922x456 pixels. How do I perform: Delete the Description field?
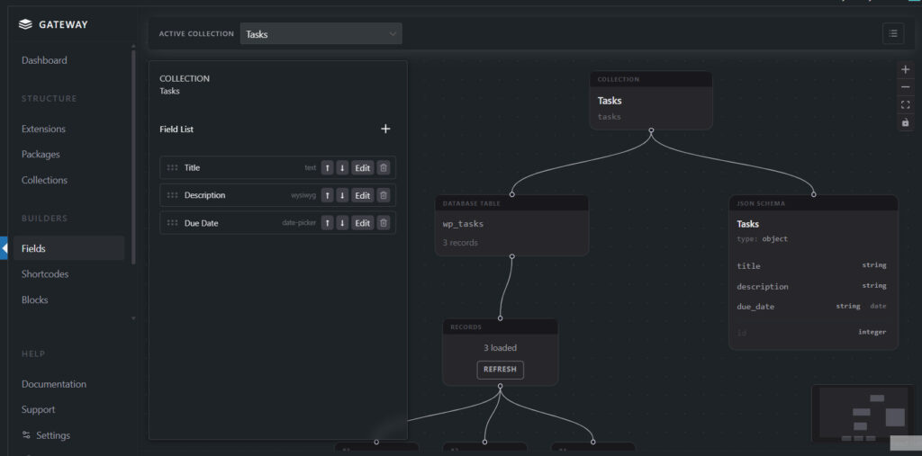[x=384, y=196]
